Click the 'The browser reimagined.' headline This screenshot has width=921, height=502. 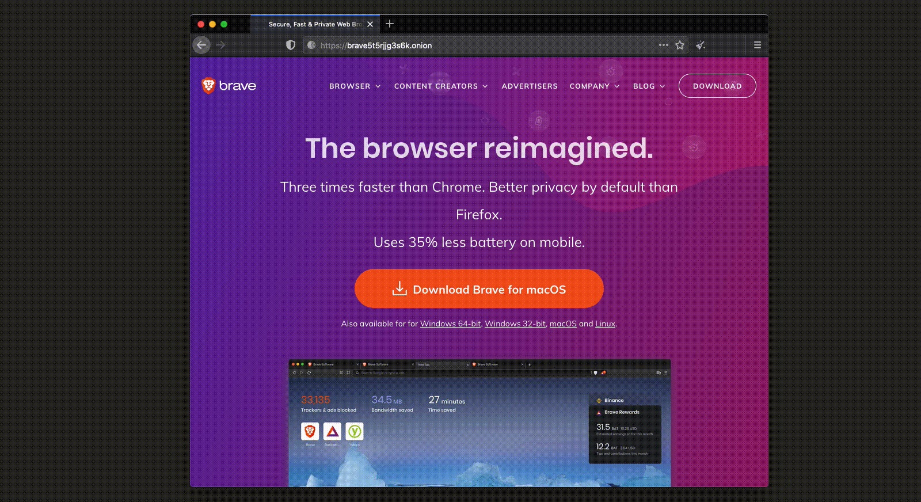[x=479, y=149]
